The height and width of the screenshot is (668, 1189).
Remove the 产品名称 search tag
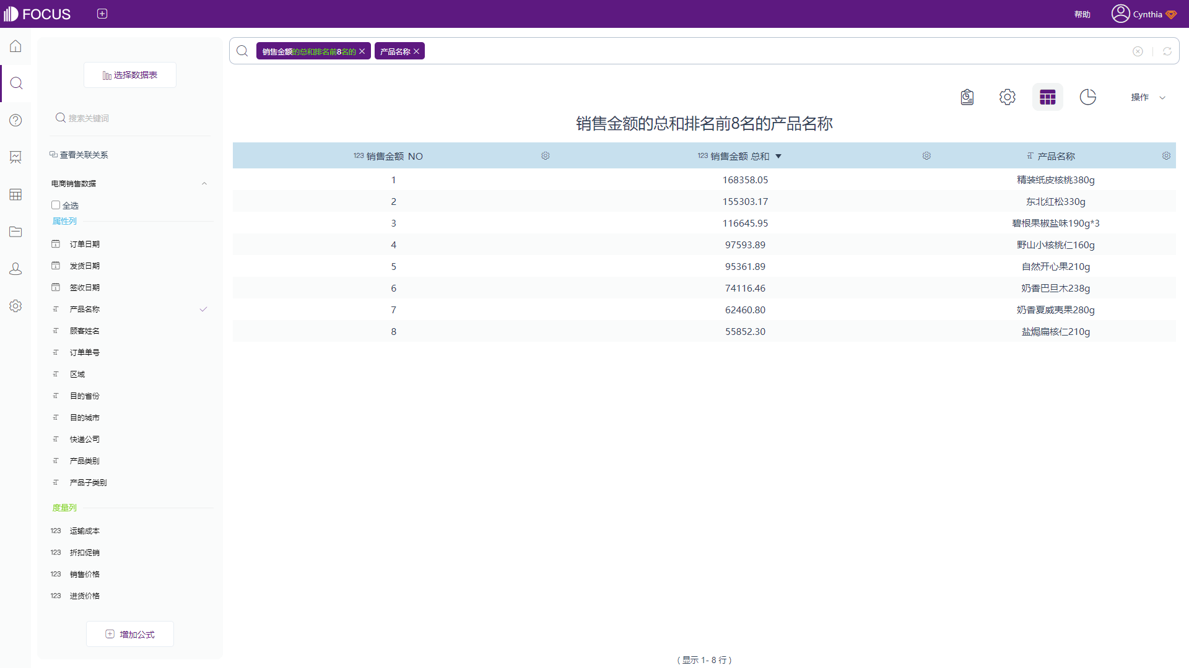click(417, 51)
